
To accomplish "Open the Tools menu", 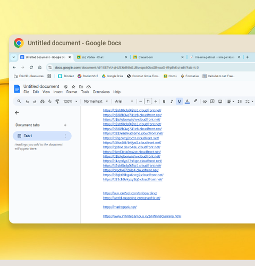I will [x=85, y=92].
